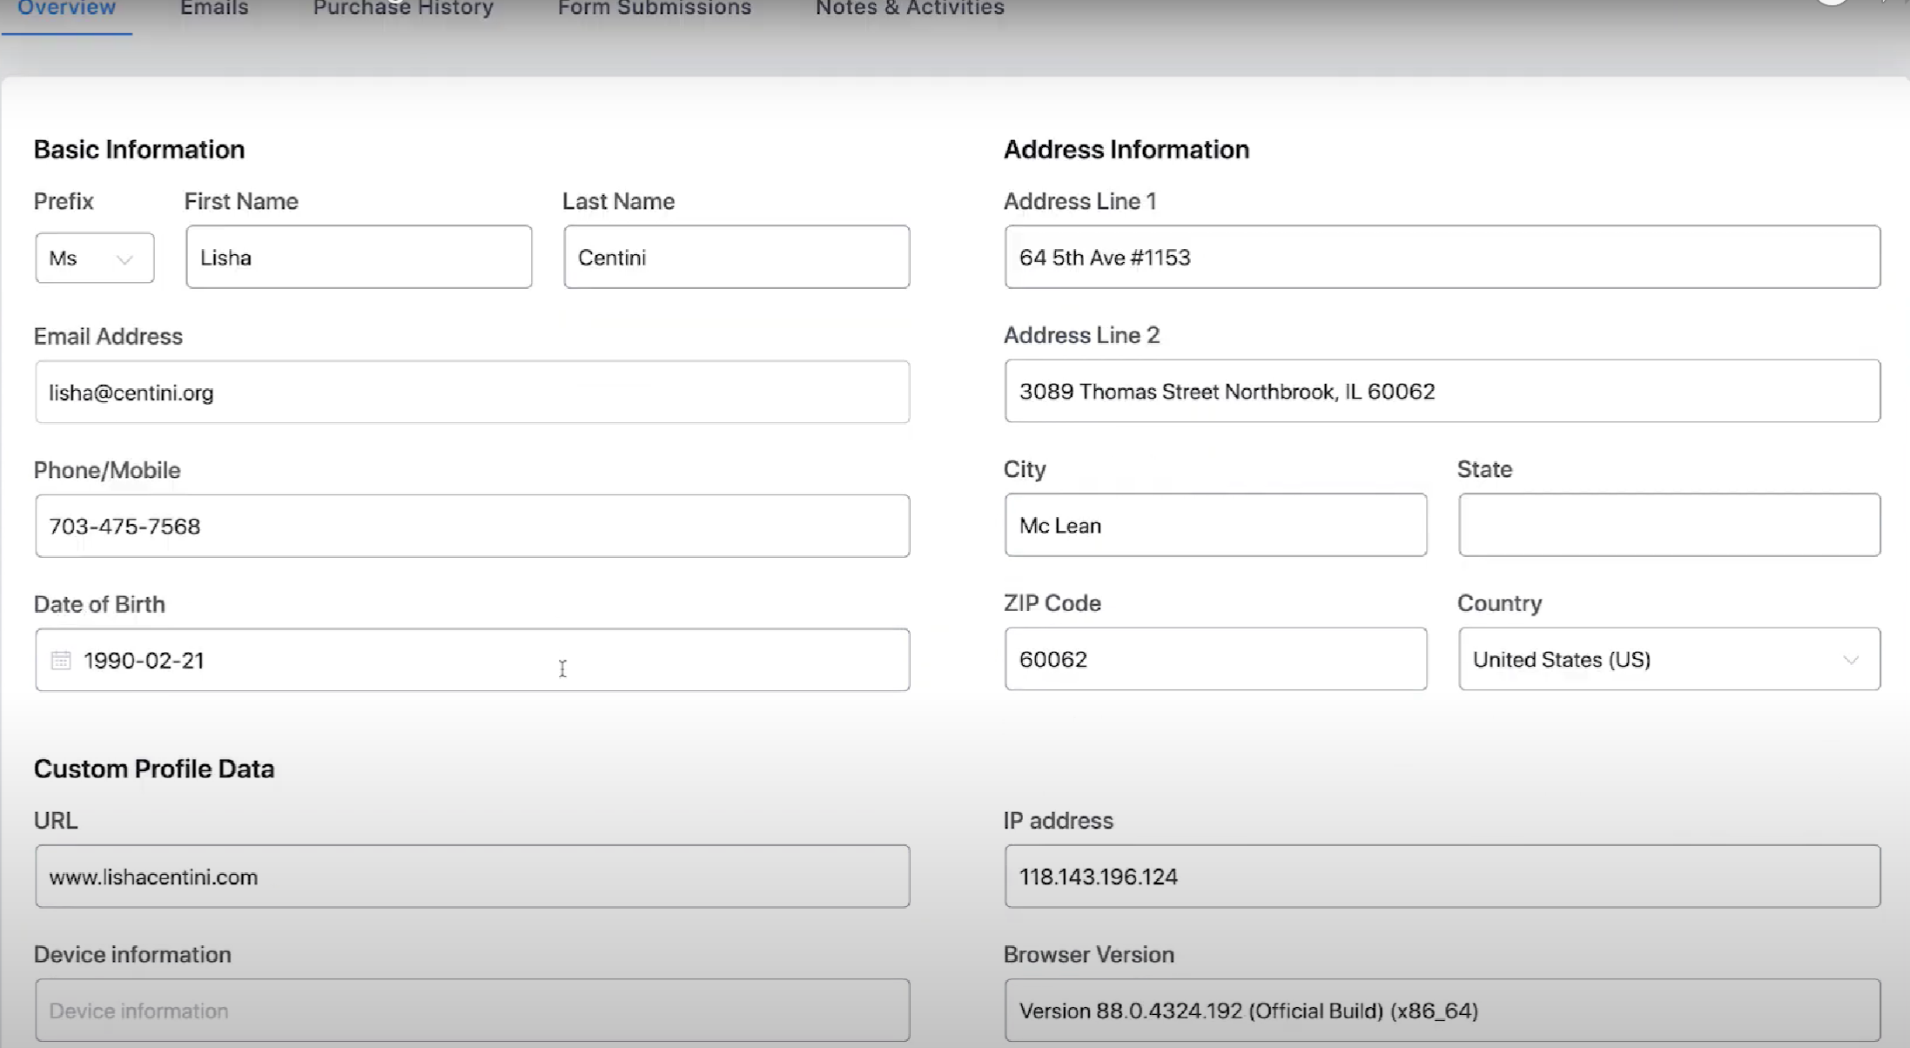Expand the Country dropdown showing United States

point(1668,659)
